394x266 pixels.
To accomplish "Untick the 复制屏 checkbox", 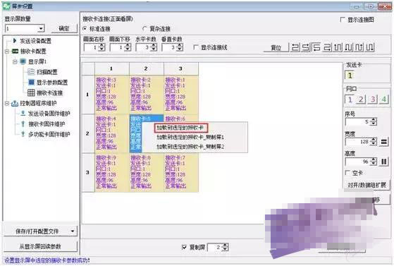I will 184,248.
